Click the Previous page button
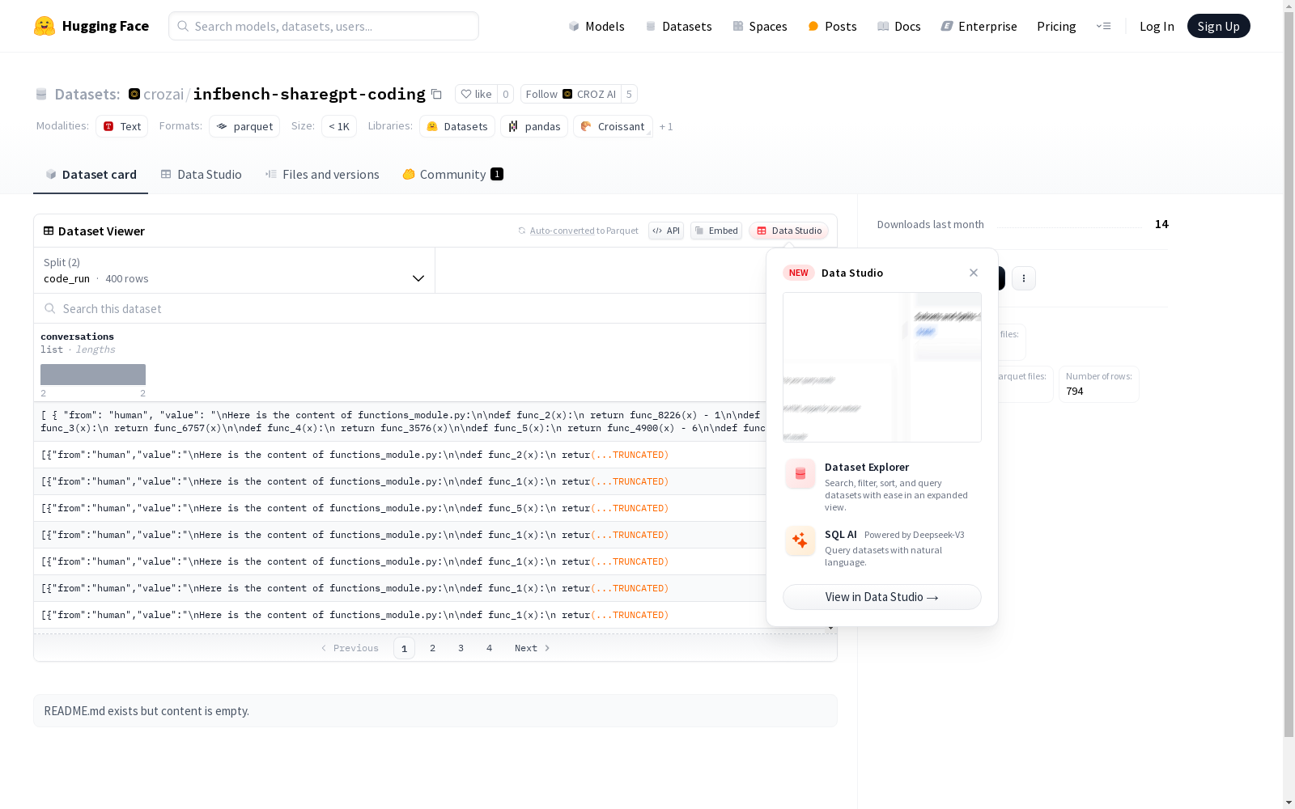Screen dimensions: 1295x809 [350, 648]
